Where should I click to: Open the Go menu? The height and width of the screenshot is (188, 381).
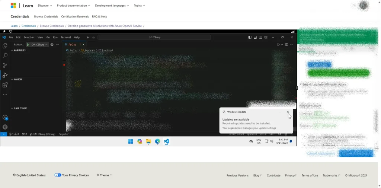[48, 38]
